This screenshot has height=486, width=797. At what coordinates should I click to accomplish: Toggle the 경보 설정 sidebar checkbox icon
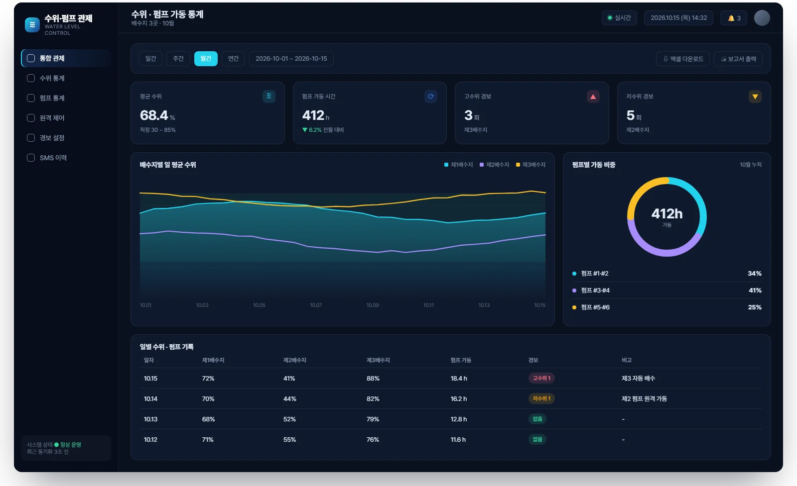pyautogui.click(x=31, y=138)
